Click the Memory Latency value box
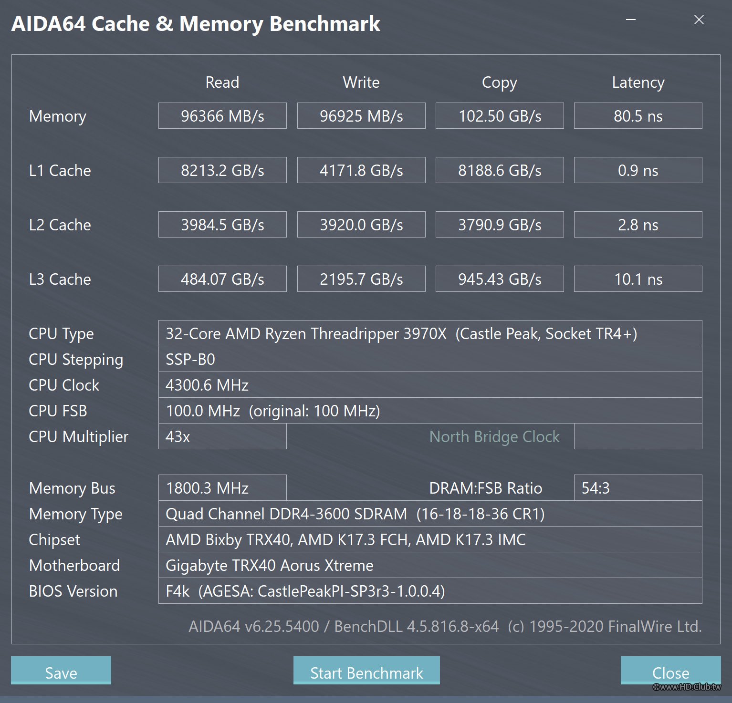 coord(638,116)
